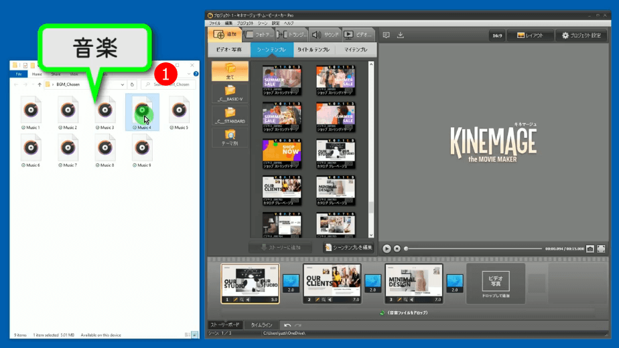The height and width of the screenshot is (348, 619).
Task: Toggle the speaker icon on scene 3
Action: tap(411, 300)
